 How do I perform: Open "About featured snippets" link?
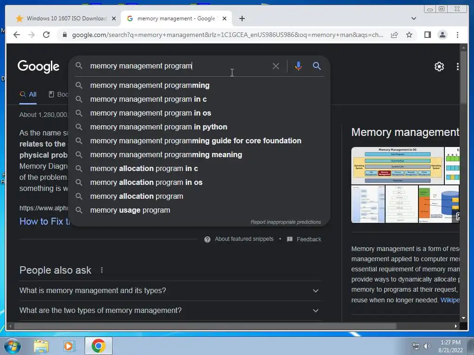coord(244,239)
